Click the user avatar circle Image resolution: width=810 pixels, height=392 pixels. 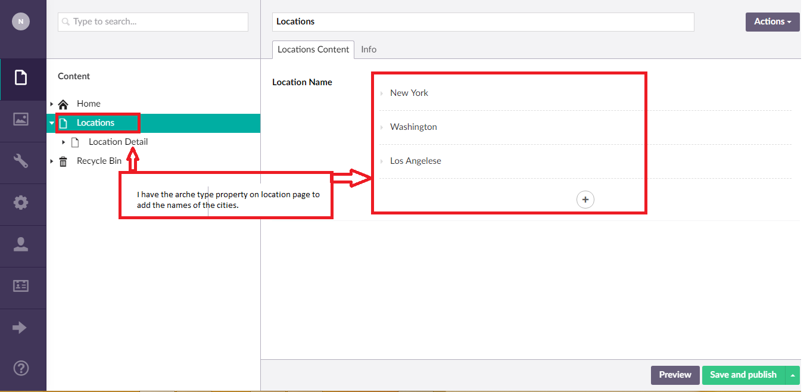[x=21, y=21]
